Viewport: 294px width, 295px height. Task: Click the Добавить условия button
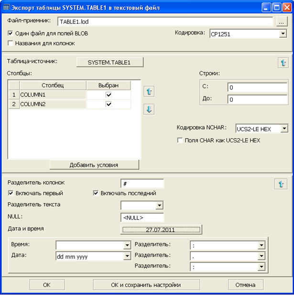coord(94,165)
